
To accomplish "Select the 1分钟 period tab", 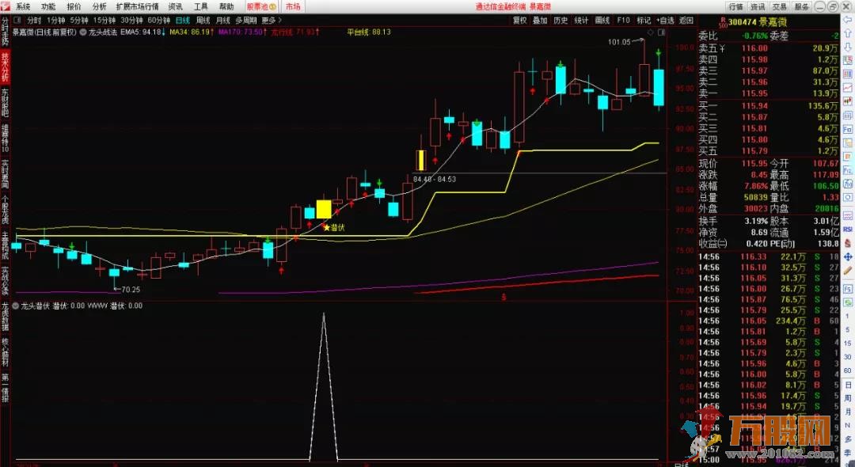I will [55, 20].
